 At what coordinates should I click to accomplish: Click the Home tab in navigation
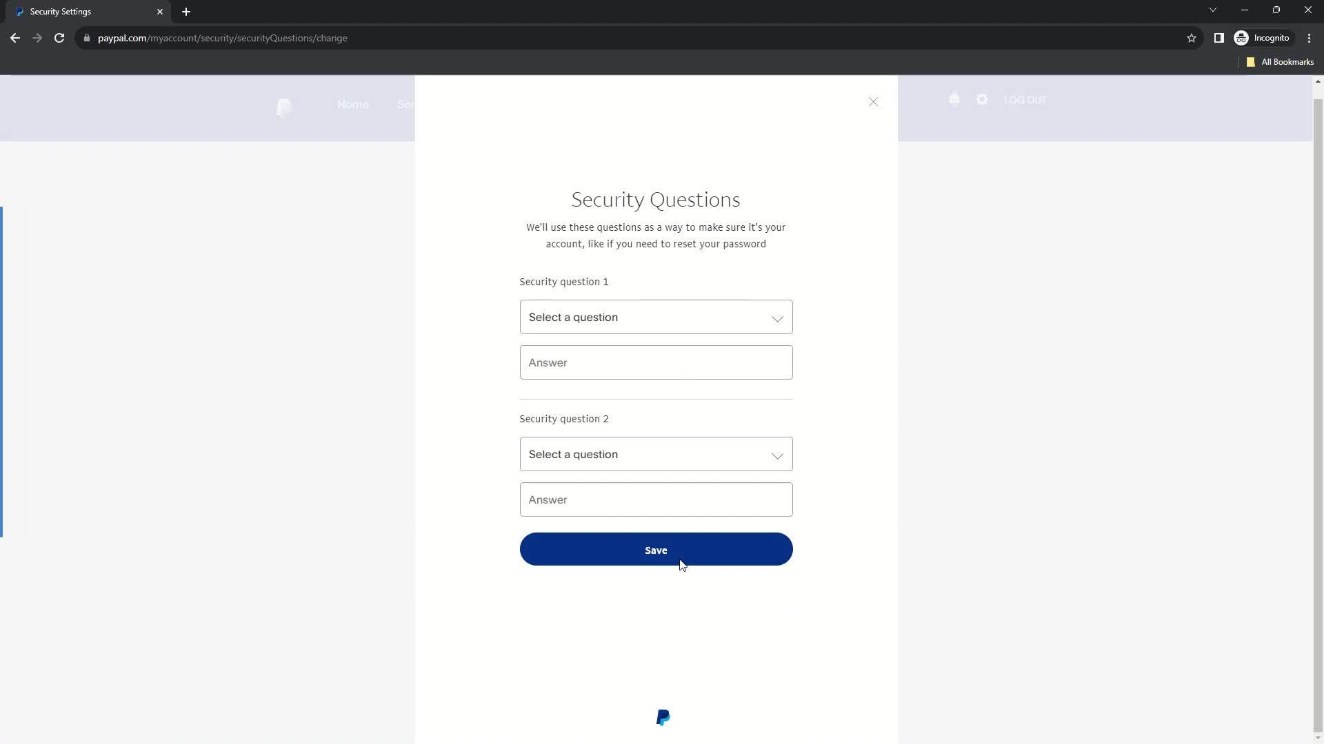click(x=354, y=103)
